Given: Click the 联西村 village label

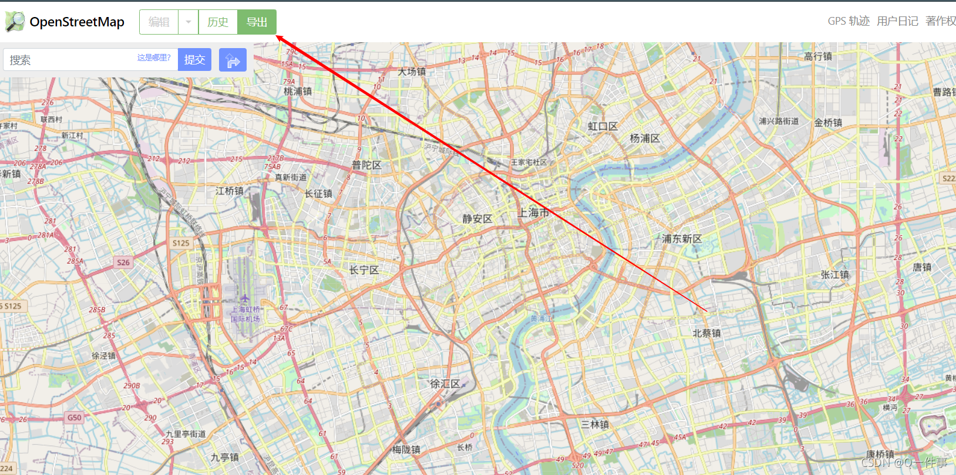Looking at the screenshot, I should (51, 120).
